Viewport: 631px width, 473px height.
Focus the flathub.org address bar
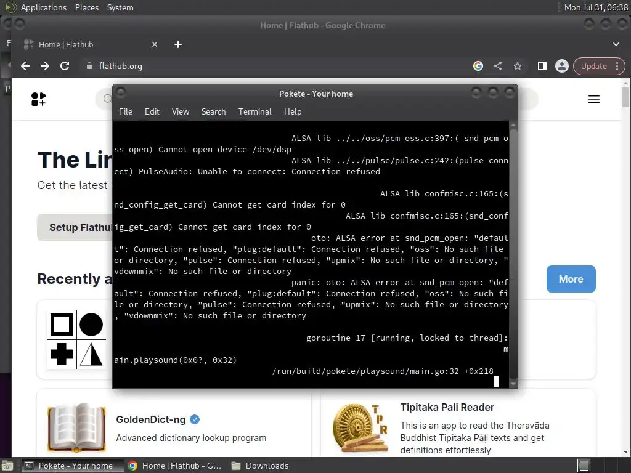278,66
